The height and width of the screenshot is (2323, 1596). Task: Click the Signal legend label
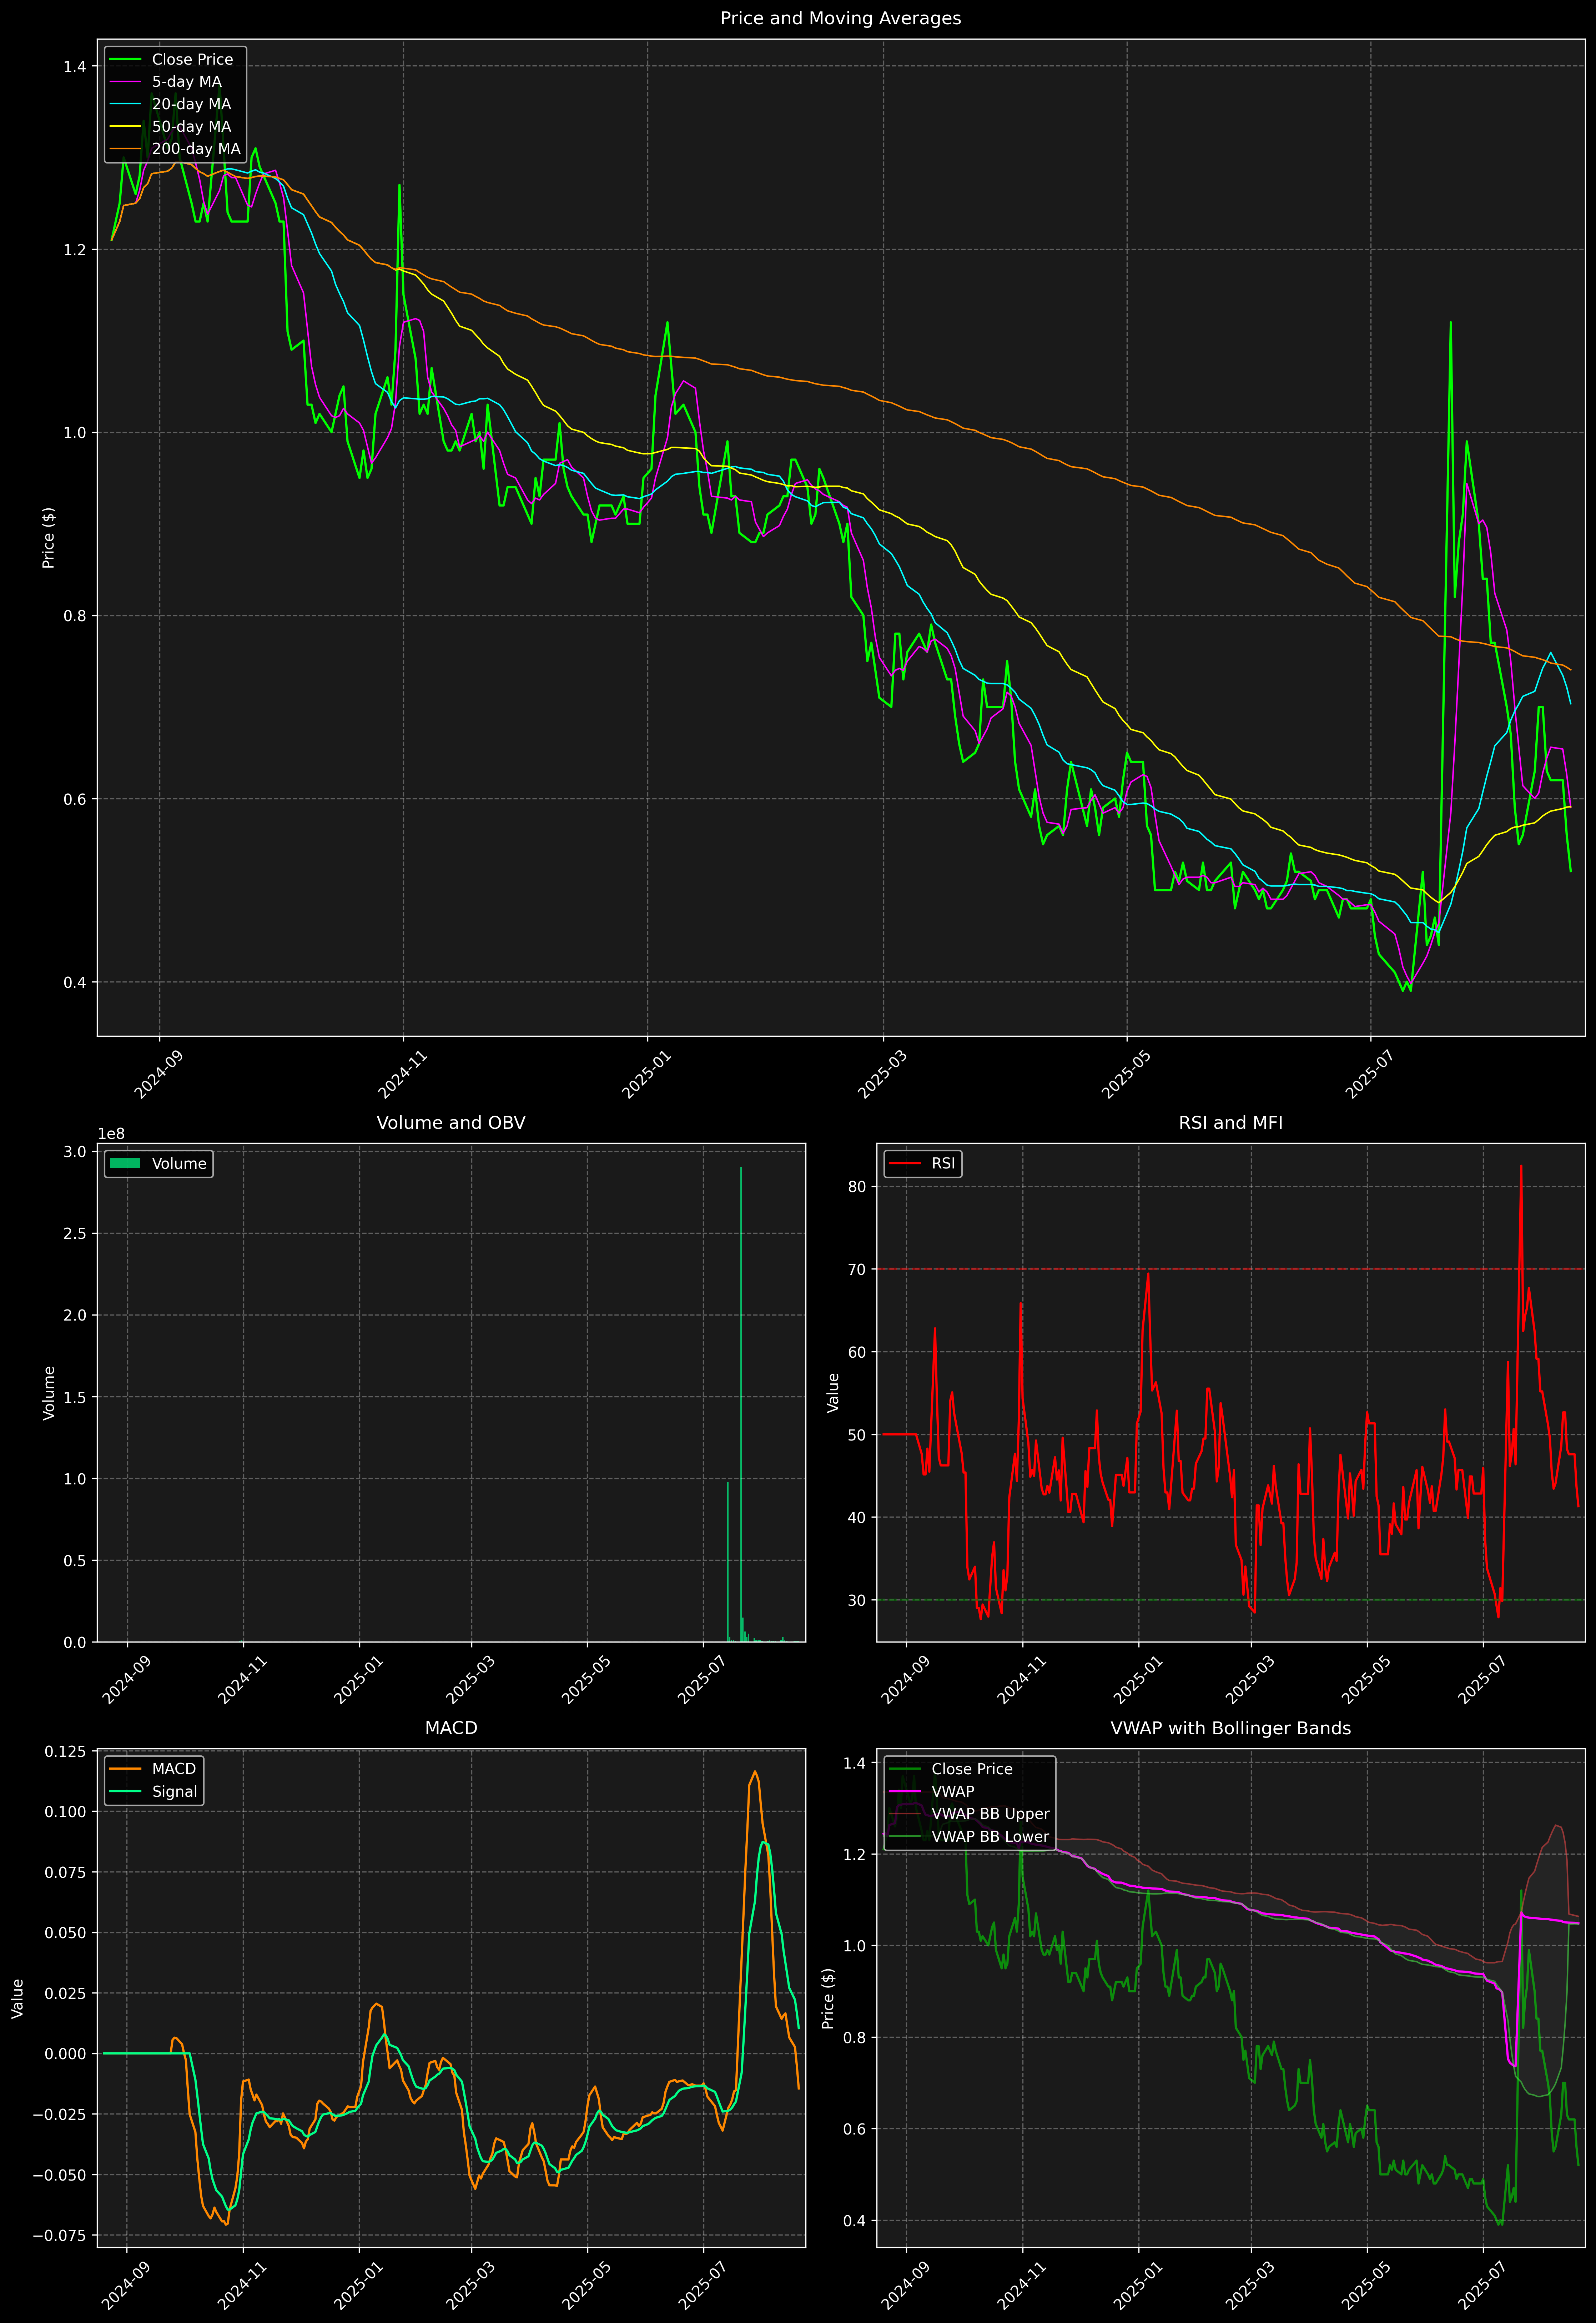pyautogui.click(x=174, y=1791)
